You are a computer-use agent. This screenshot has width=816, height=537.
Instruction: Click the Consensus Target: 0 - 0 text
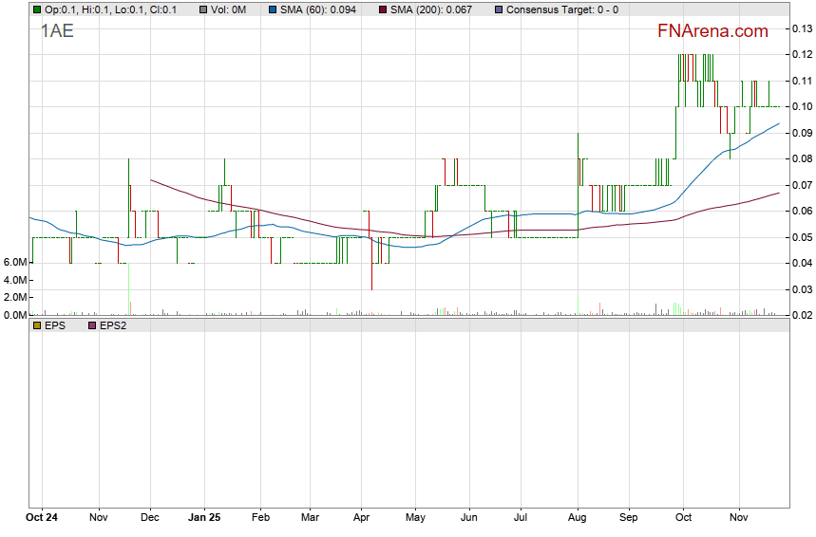coord(562,9)
